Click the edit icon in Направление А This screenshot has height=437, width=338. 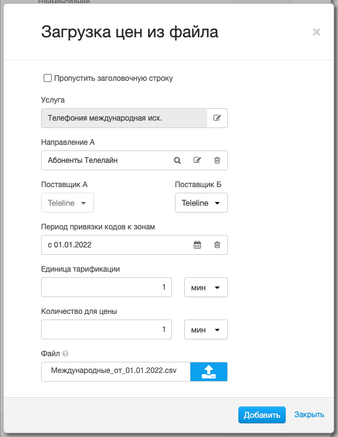(x=197, y=160)
